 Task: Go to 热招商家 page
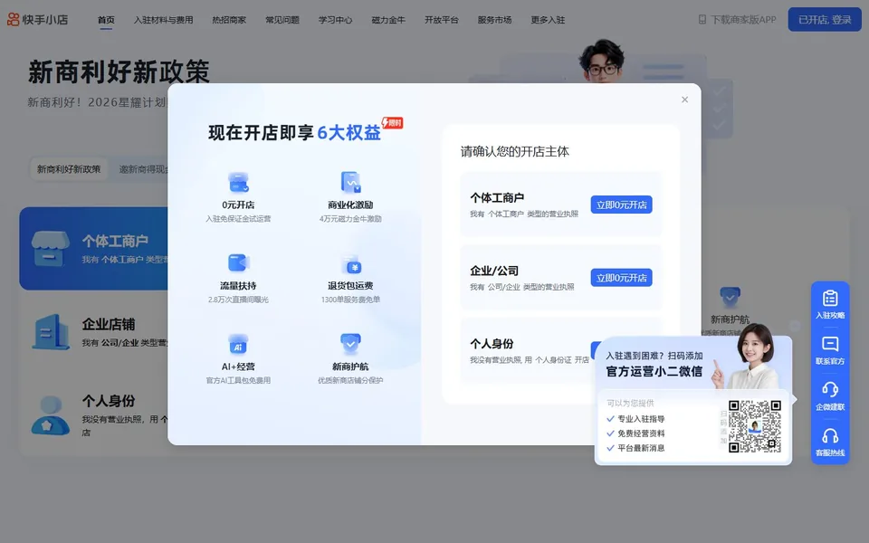click(x=229, y=20)
